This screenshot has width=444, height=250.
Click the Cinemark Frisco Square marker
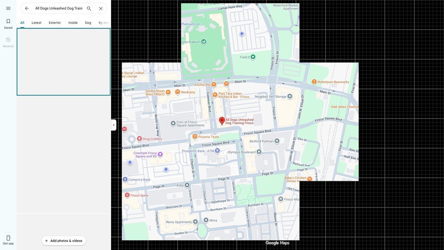(160, 154)
